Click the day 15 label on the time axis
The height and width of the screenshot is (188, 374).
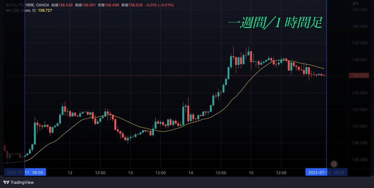[251, 173]
